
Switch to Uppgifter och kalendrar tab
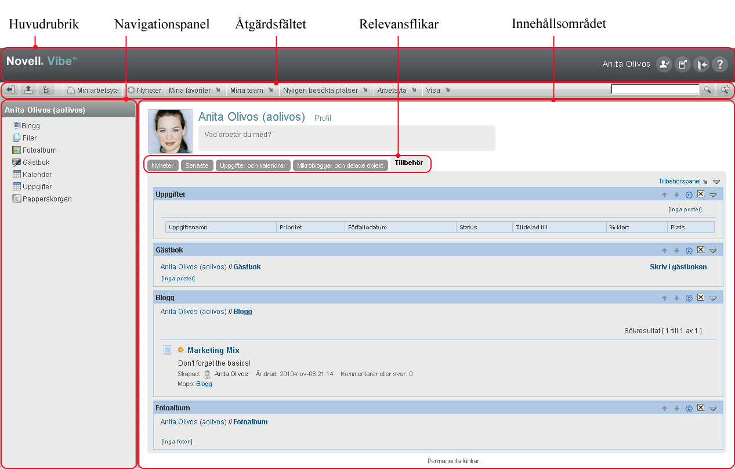[x=253, y=165]
